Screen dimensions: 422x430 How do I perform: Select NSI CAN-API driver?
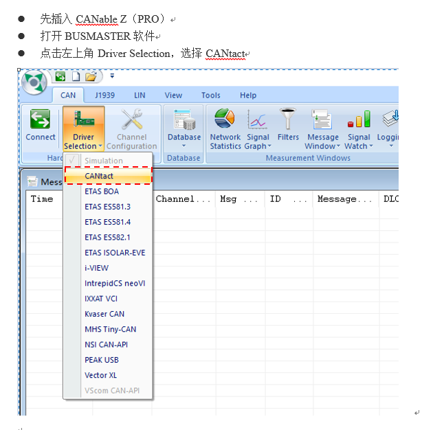tap(108, 344)
